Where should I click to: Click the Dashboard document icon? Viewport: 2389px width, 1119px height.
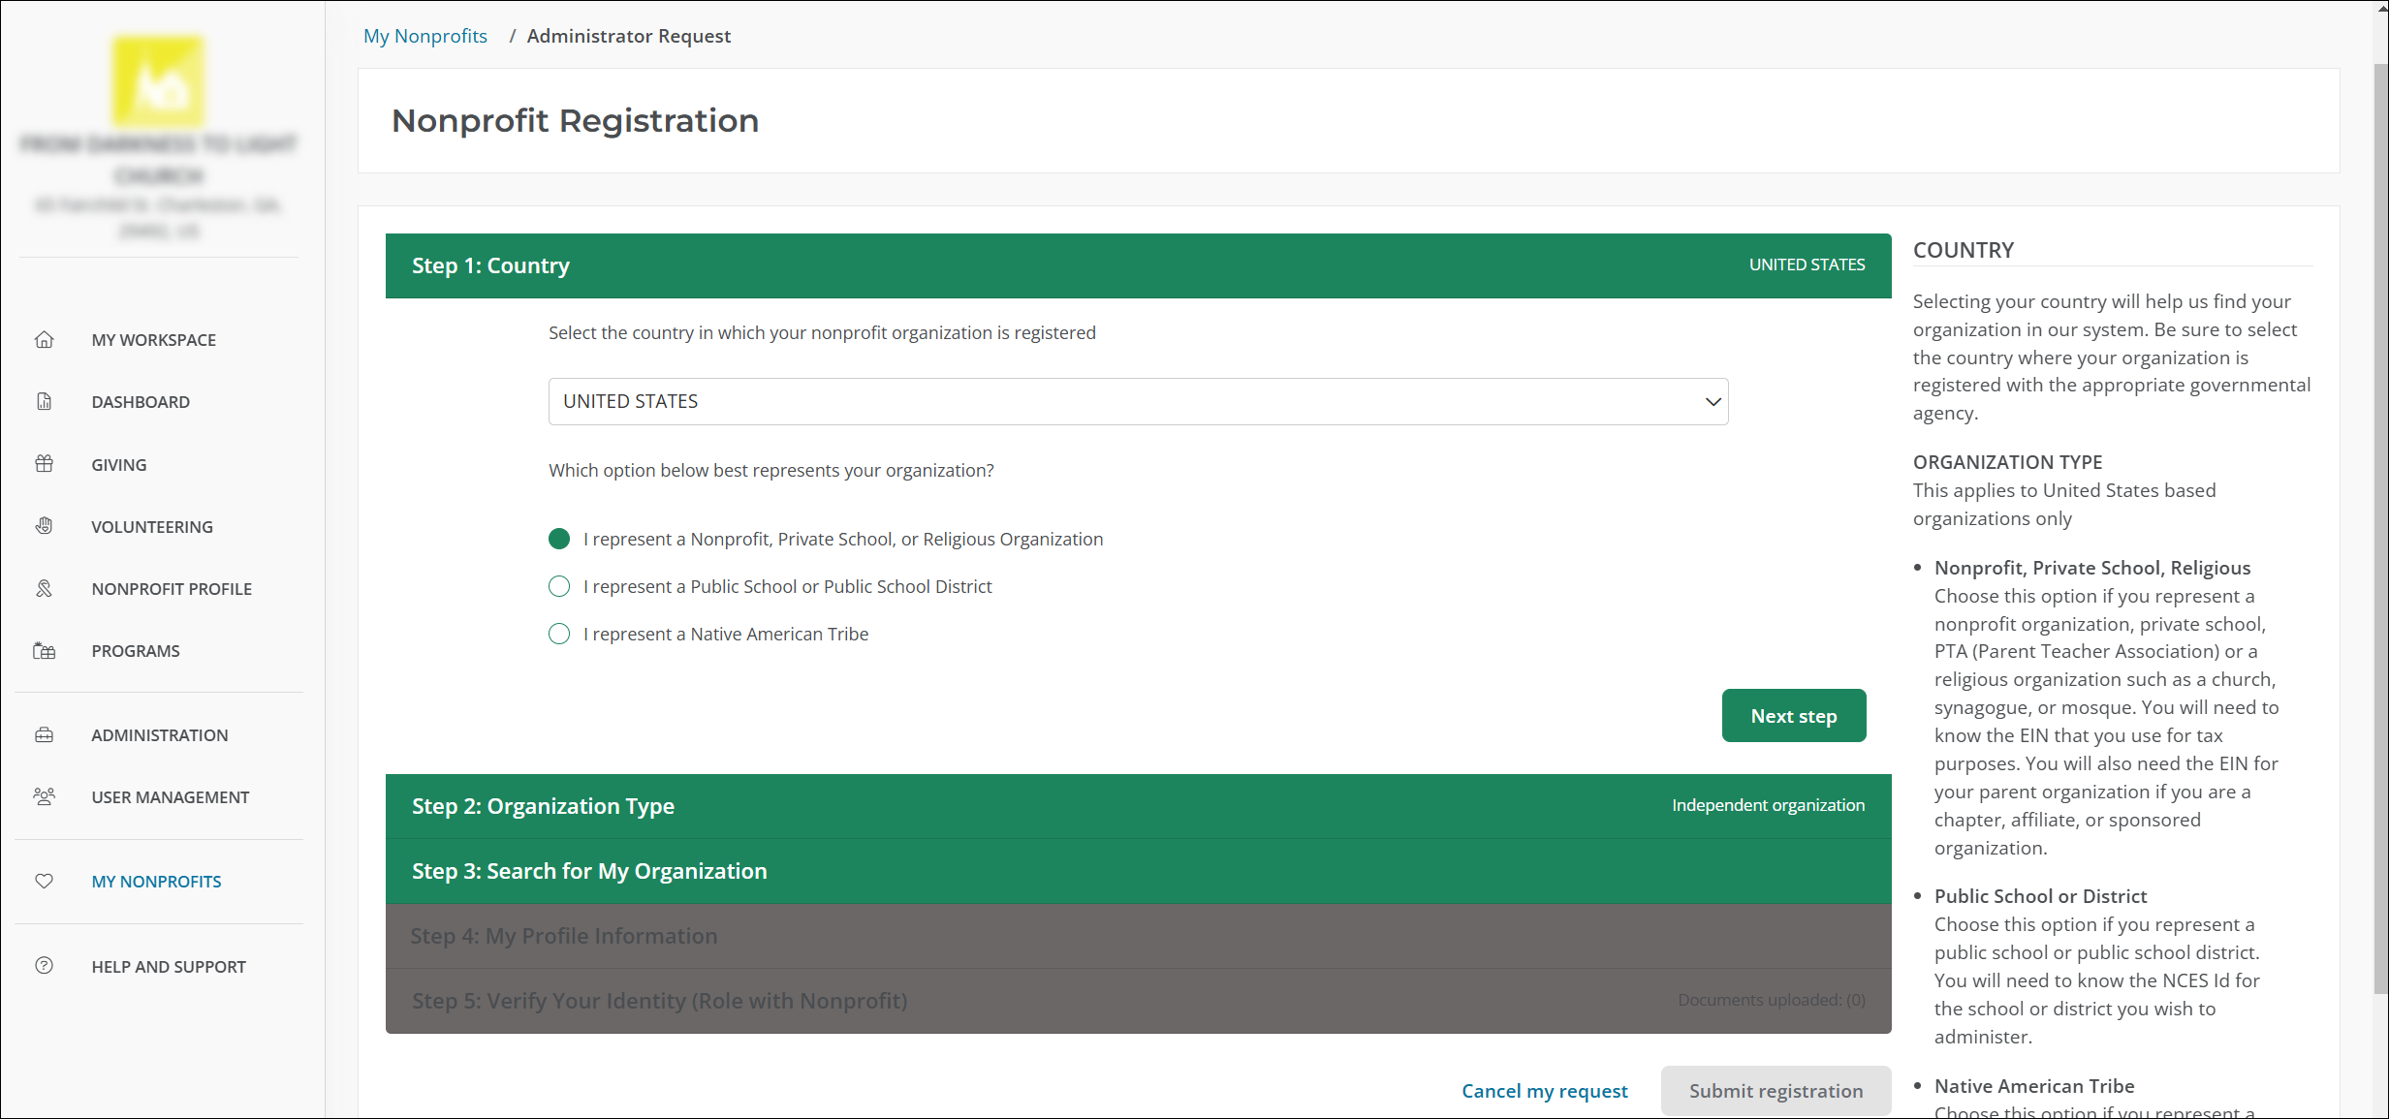[45, 402]
